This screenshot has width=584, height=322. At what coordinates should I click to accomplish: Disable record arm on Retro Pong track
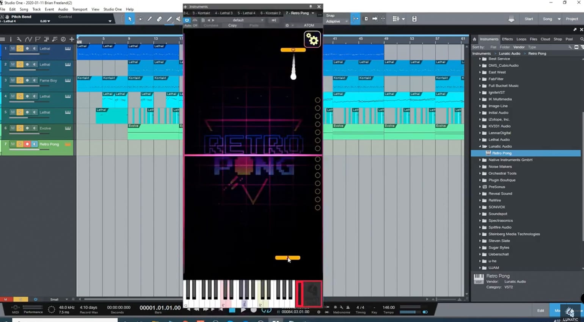point(27,144)
